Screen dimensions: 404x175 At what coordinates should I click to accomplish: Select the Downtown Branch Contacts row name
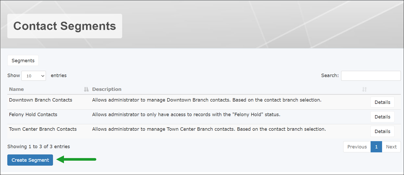40,100
